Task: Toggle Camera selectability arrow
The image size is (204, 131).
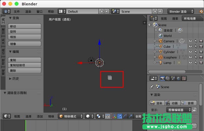Action: 196,41
